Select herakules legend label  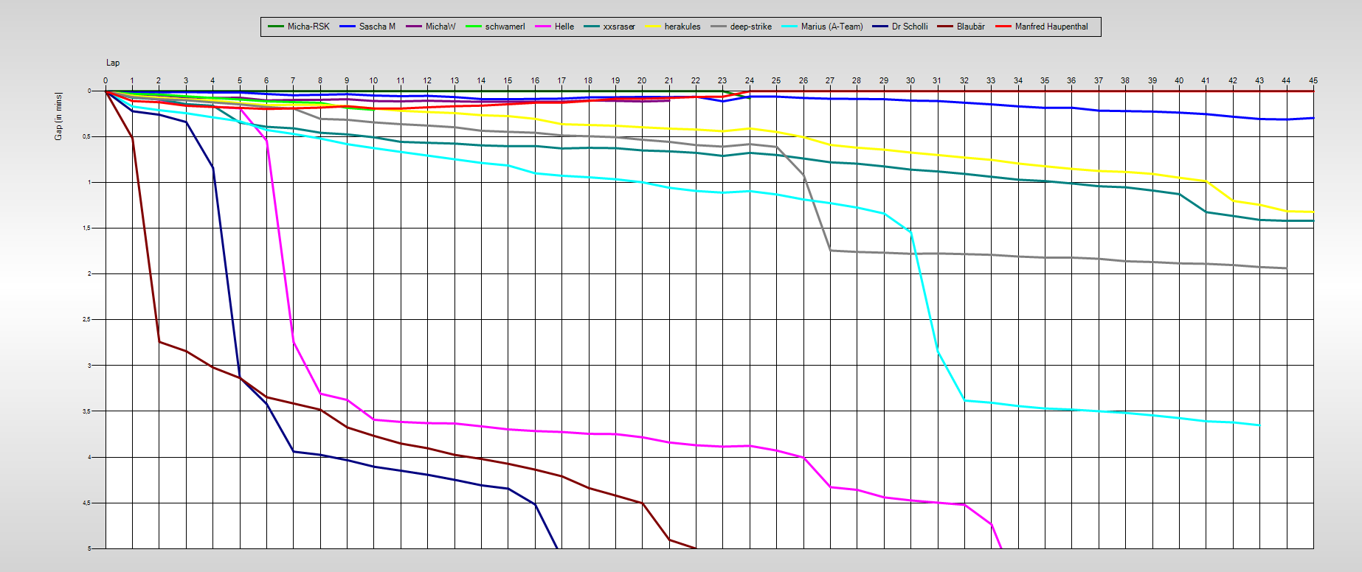(682, 27)
